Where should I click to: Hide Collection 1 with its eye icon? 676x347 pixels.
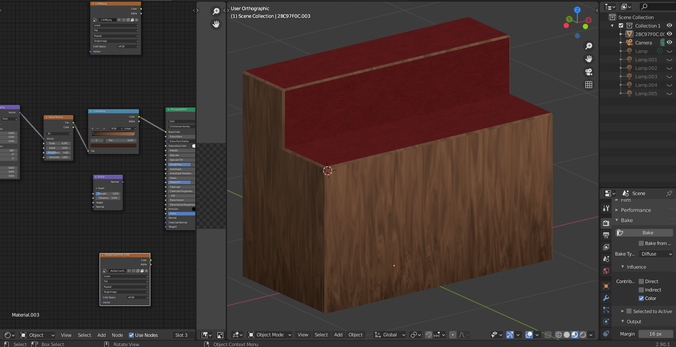[x=669, y=25]
